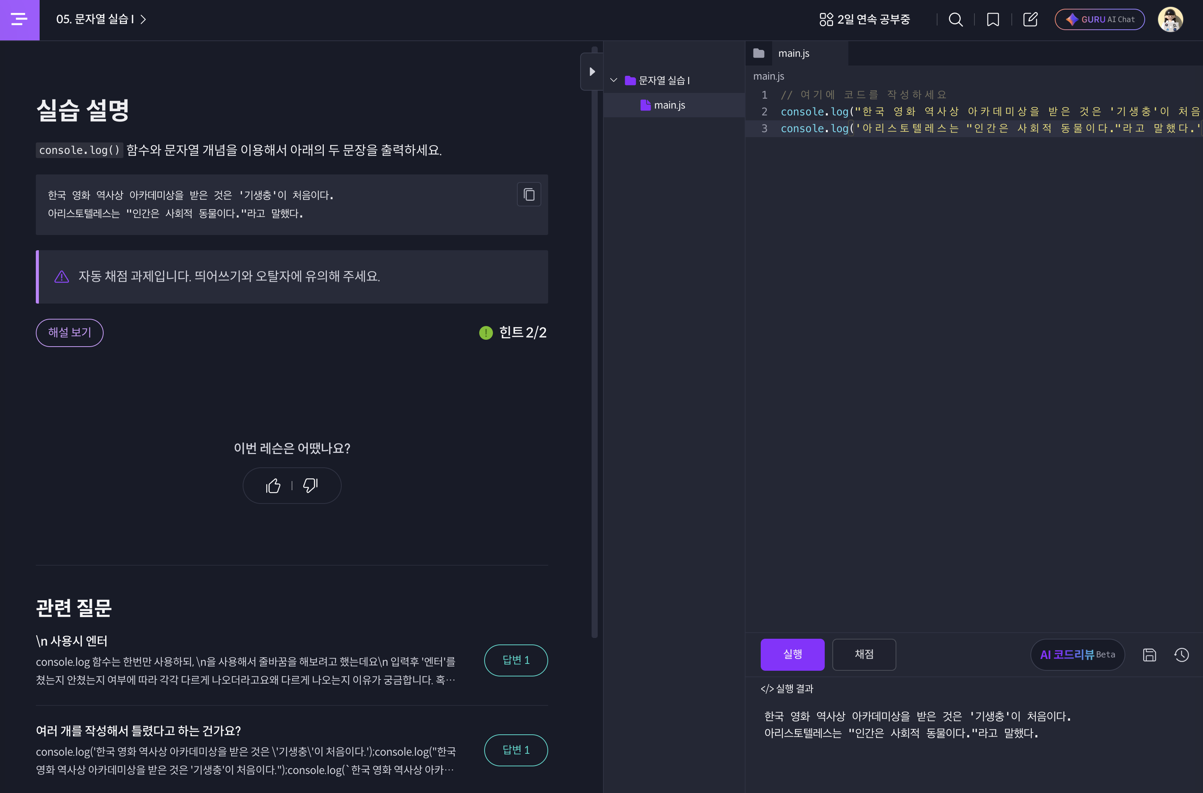Copy the example text with copy icon
Screen dimensions: 1203x793
pyautogui.click(x=529, y=195)
